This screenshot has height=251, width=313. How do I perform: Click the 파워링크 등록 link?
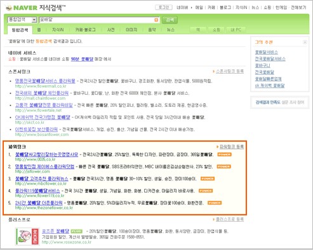(232, 147)
